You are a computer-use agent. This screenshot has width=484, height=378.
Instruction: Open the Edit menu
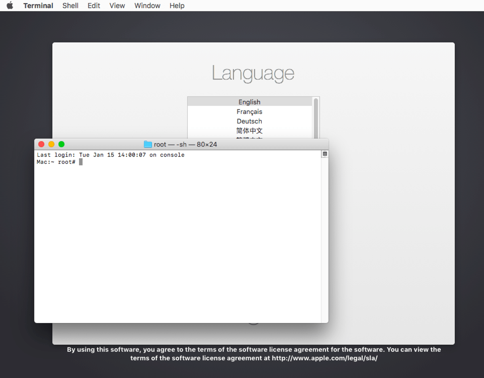tap(94, 5)
